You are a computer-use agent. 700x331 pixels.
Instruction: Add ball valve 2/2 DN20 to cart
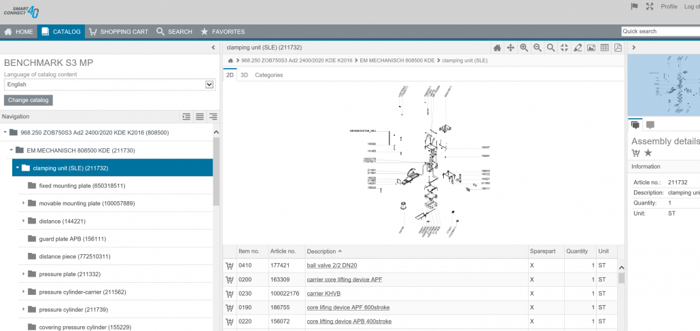pos(230,266)
